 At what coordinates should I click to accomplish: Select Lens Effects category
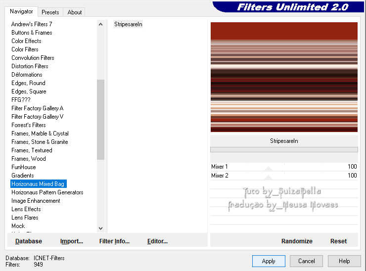26,209
